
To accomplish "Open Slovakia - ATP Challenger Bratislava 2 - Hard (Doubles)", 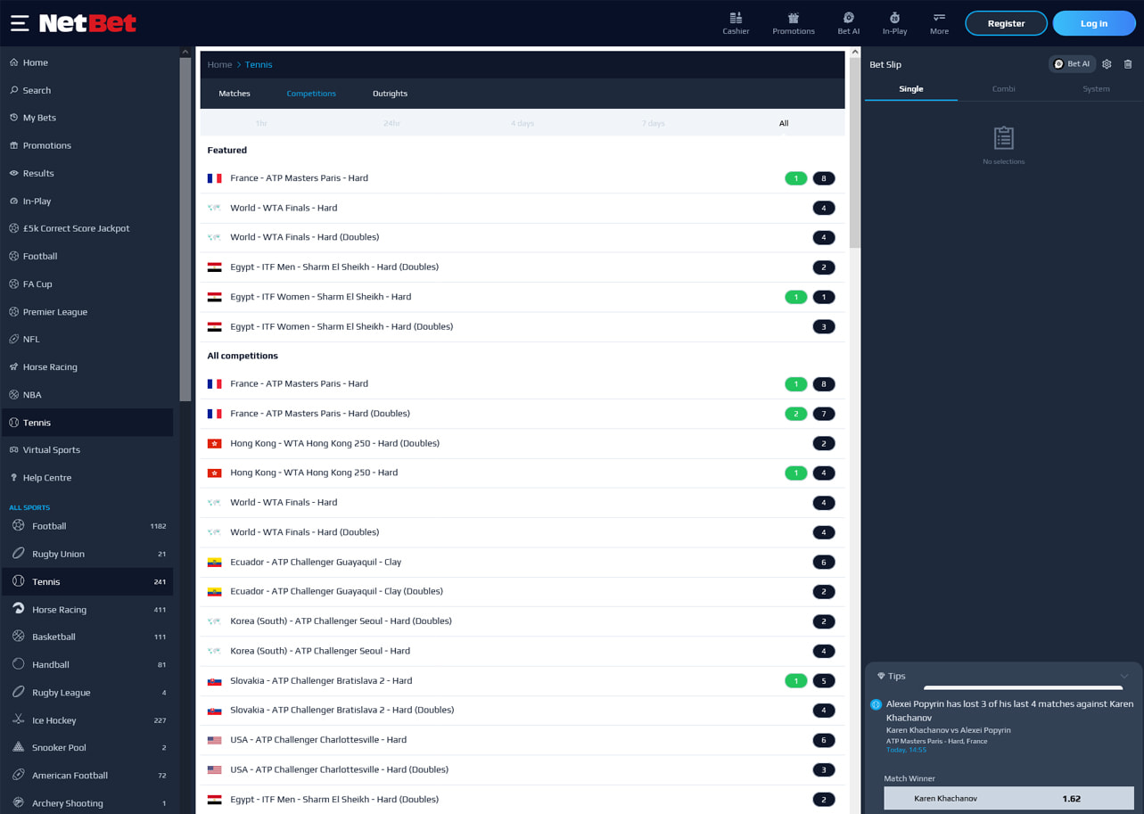I will click(x=523, y=710).
